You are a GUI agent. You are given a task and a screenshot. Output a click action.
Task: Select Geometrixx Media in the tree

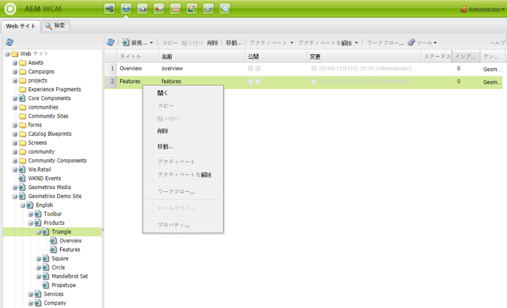pyautogui.click(x=49, y=187)
